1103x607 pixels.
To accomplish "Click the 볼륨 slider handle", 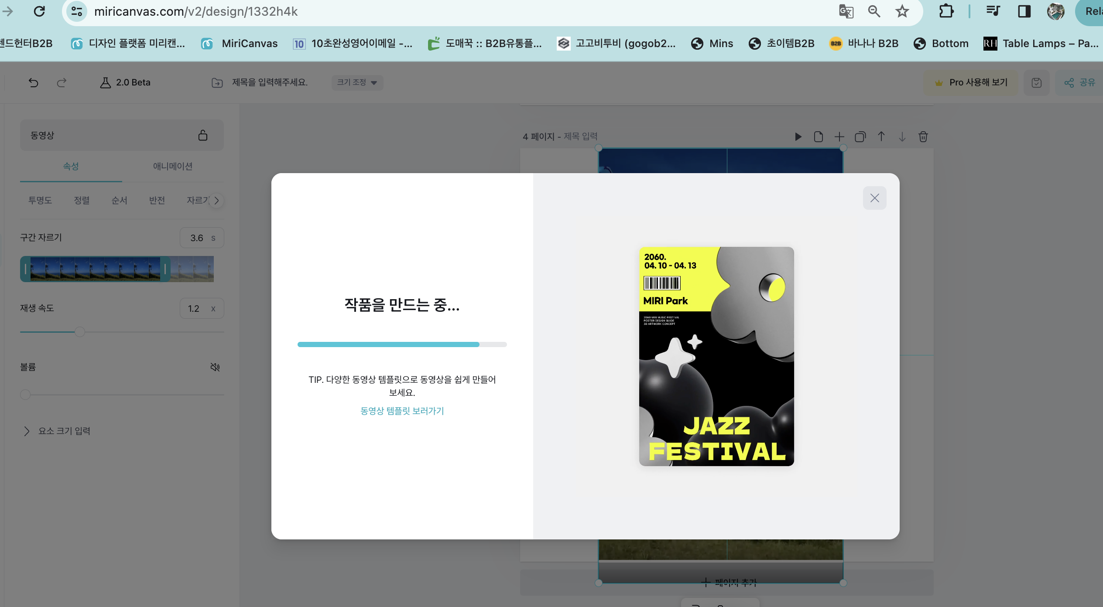I will [x=25, y=395].
